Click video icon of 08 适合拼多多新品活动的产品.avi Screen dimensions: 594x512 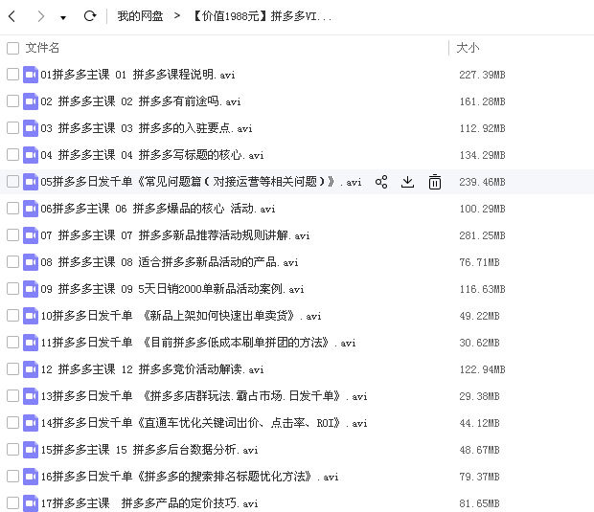click(31, 262)
